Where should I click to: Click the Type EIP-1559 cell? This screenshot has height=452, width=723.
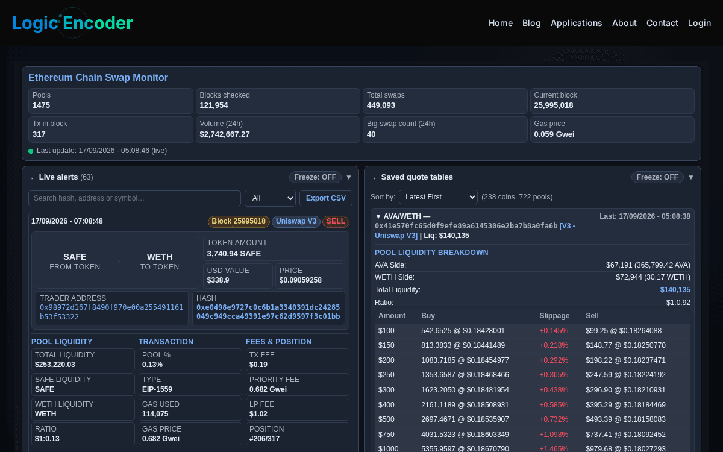click(190, 385)
